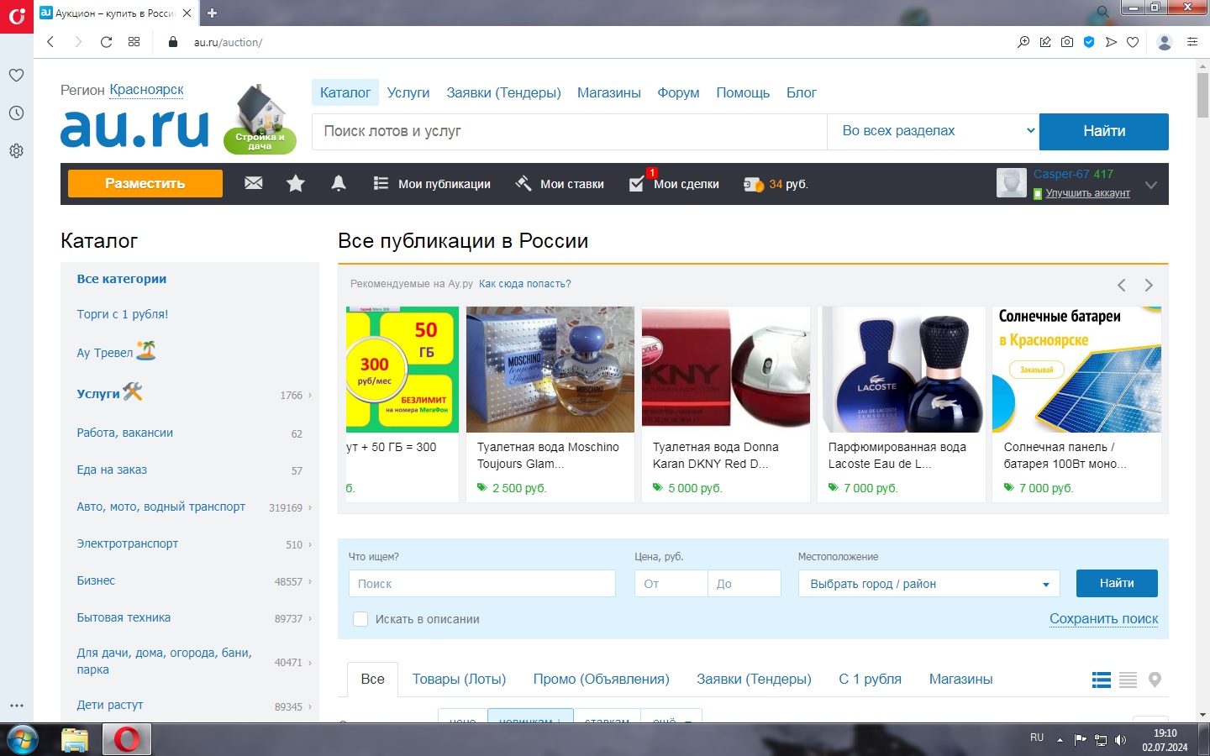
Task: Open notifications bell icon
Action: [x=339, y=183]
